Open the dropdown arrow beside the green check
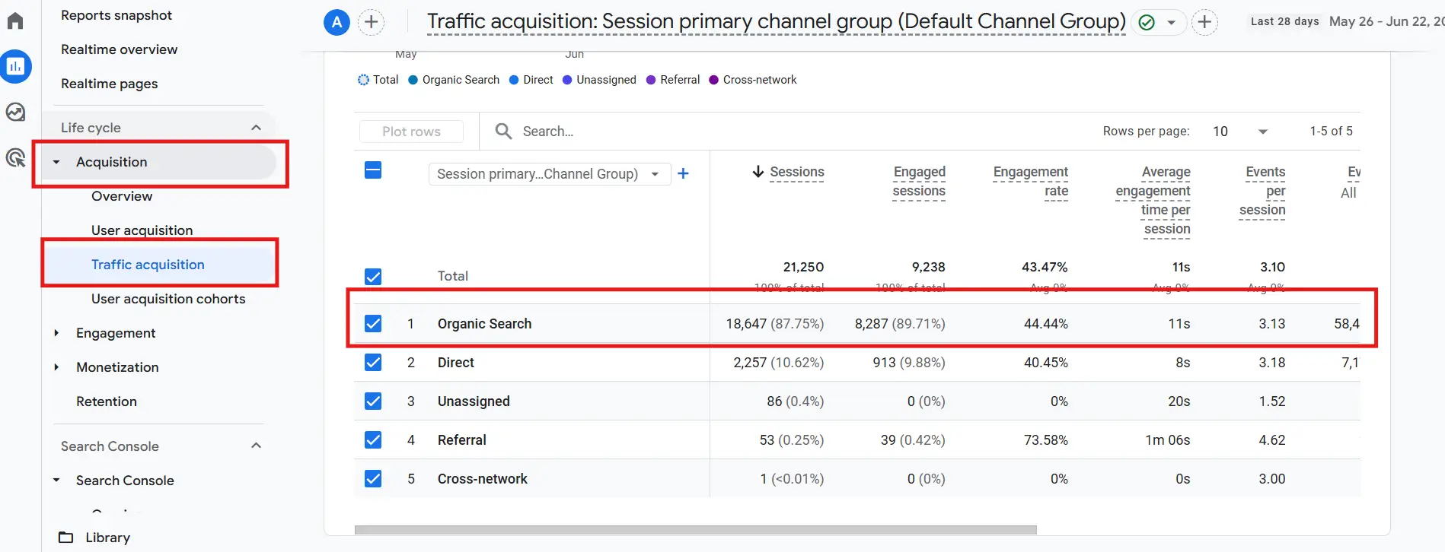The width and height of the screenshot is (1445, 552). [1171, 22]
